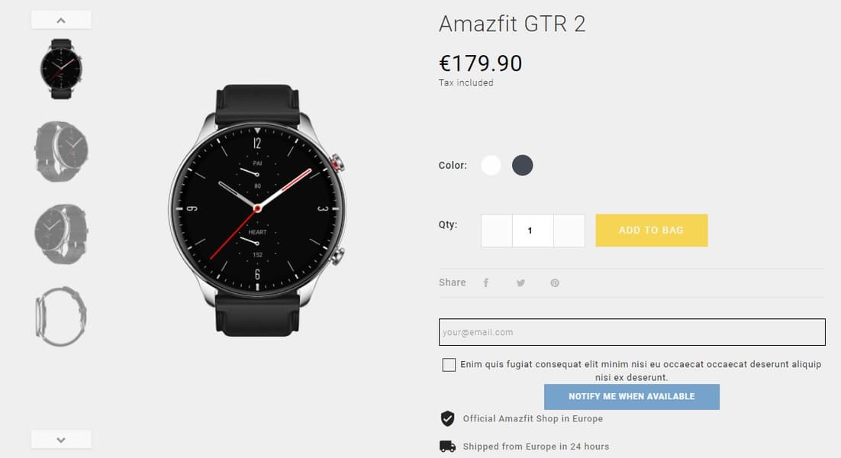Select the dark gray color option
Screen dimensions: 841x458
(x=523, y=165)
